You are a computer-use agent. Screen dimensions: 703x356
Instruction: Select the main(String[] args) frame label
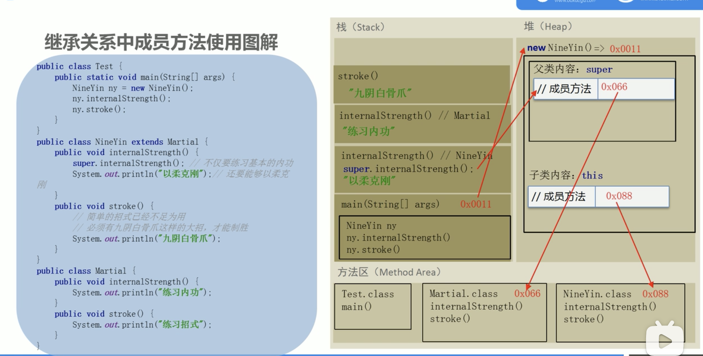390,204
